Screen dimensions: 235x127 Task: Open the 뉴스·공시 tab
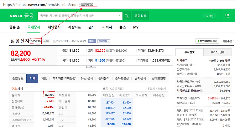(87, 79)
